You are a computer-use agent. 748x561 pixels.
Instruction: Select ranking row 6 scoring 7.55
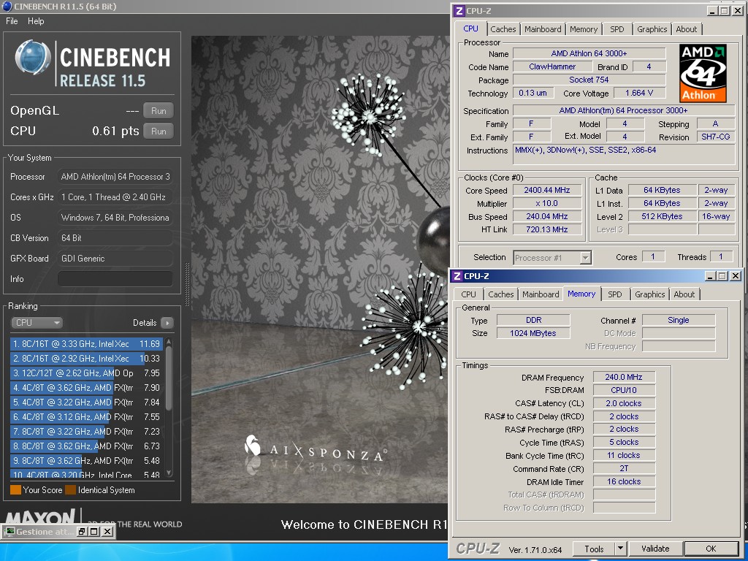[86, 417]
